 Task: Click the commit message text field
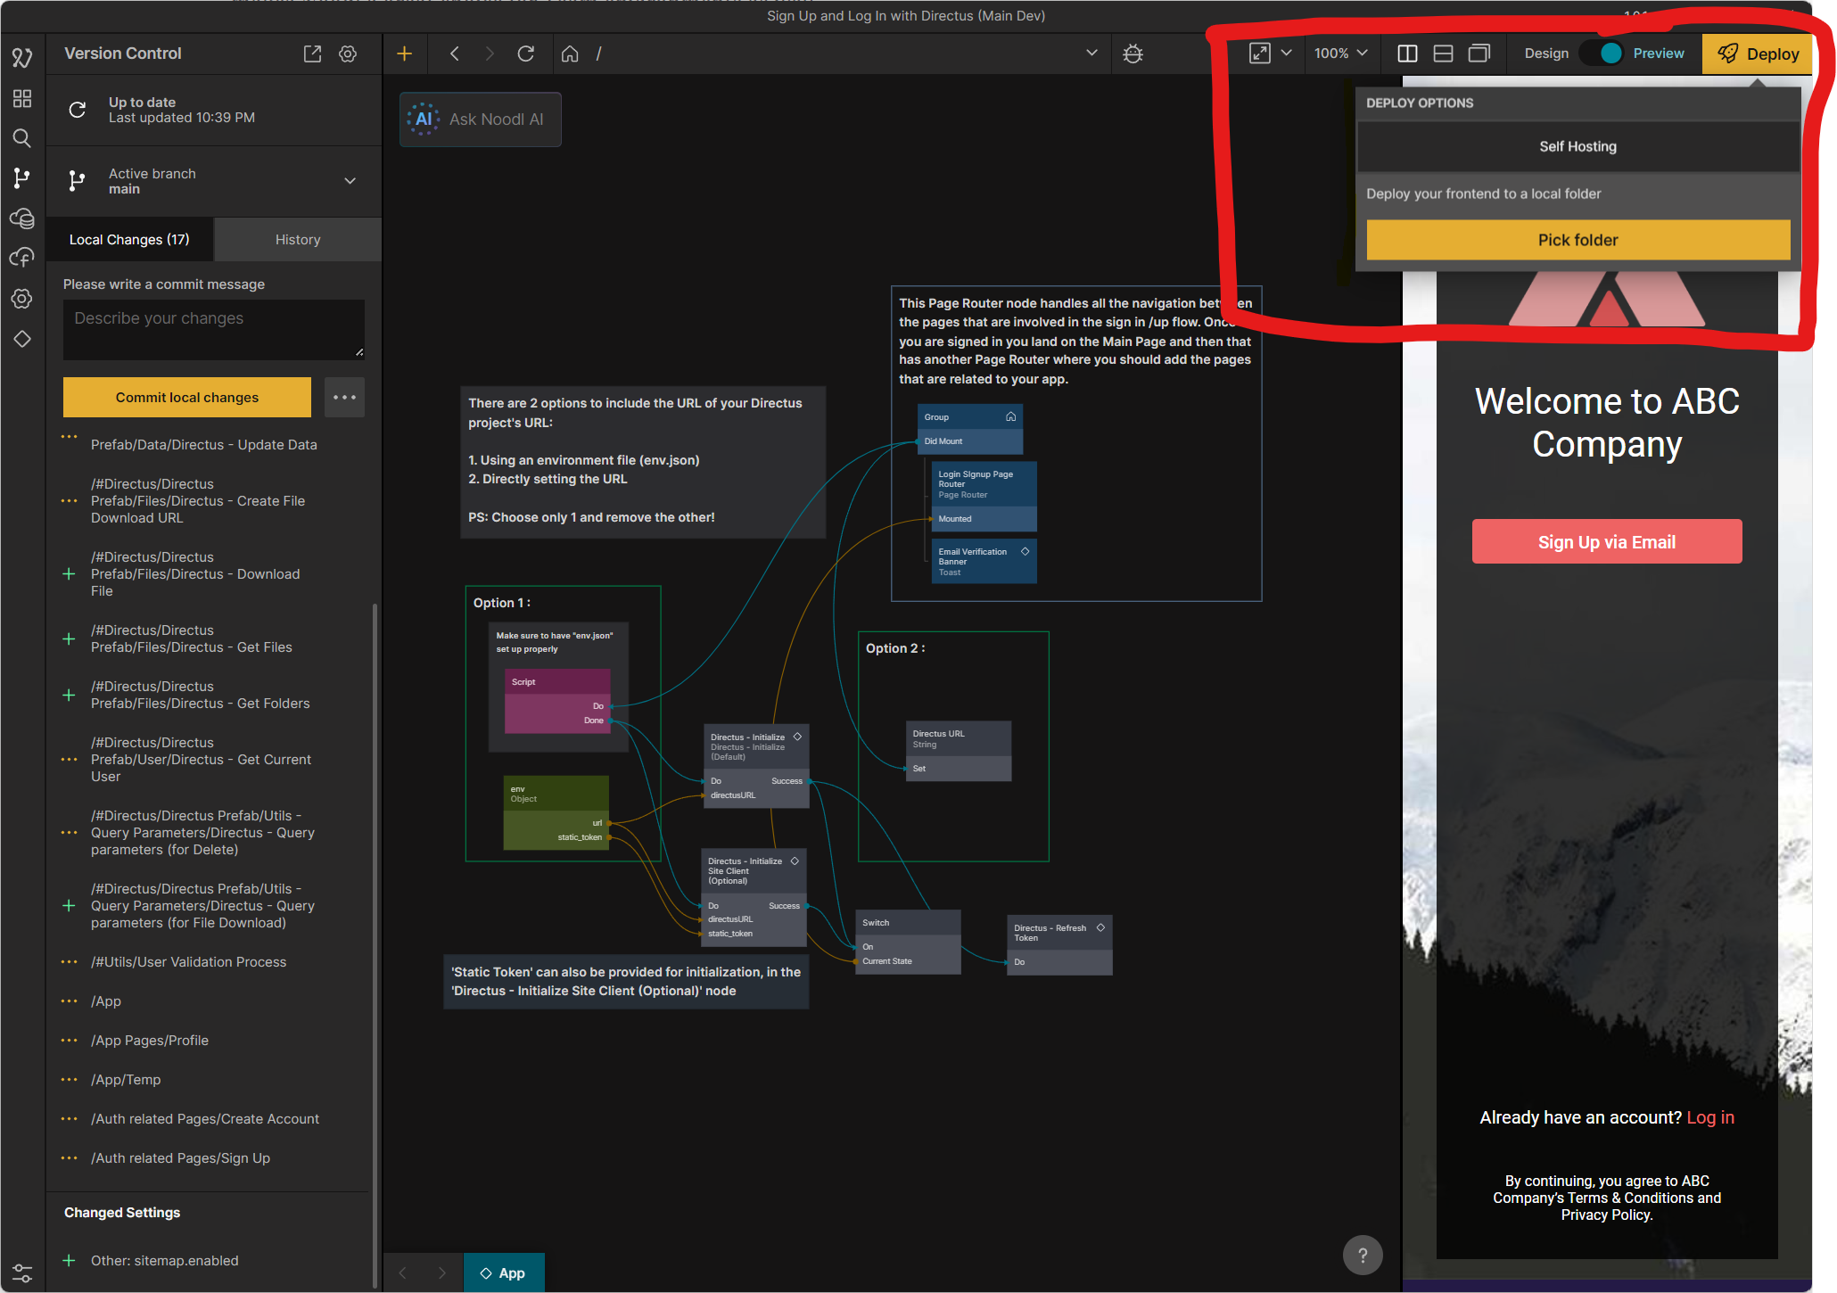[213, 328]
